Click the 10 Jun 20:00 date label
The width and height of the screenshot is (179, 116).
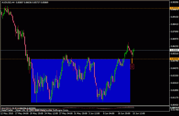(x=124, y=113)
